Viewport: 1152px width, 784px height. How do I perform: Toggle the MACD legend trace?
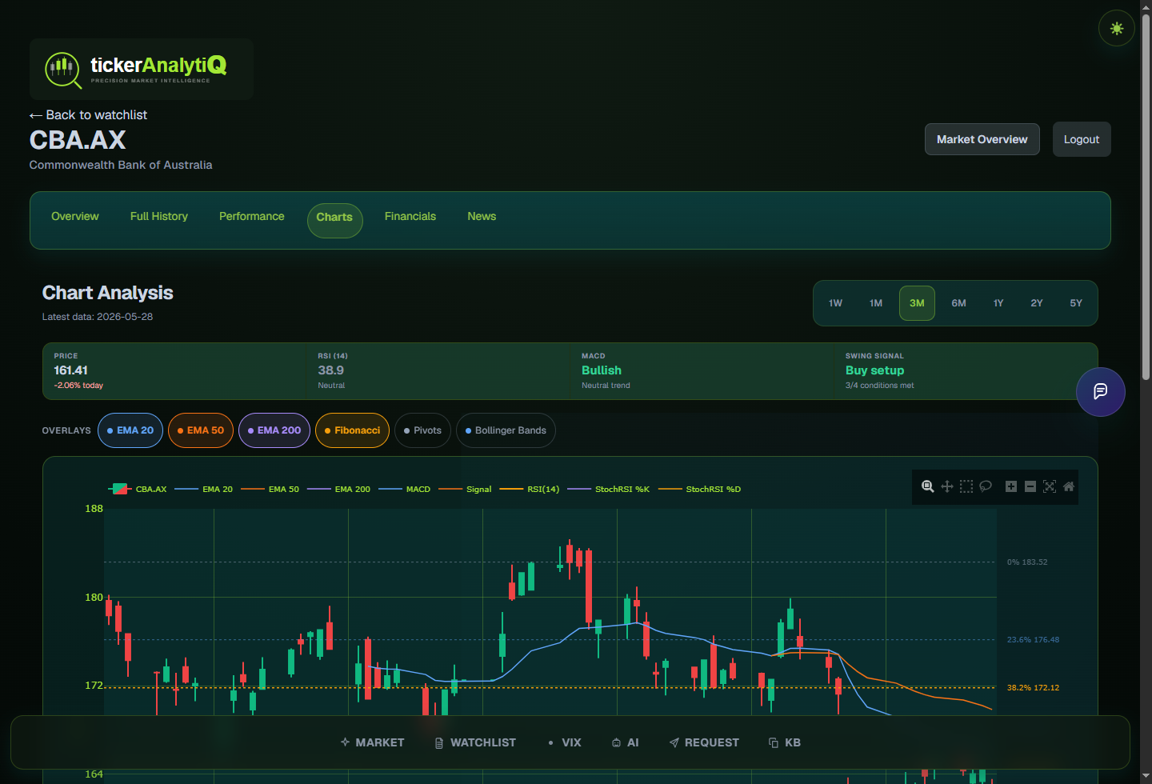coord(405,489)
